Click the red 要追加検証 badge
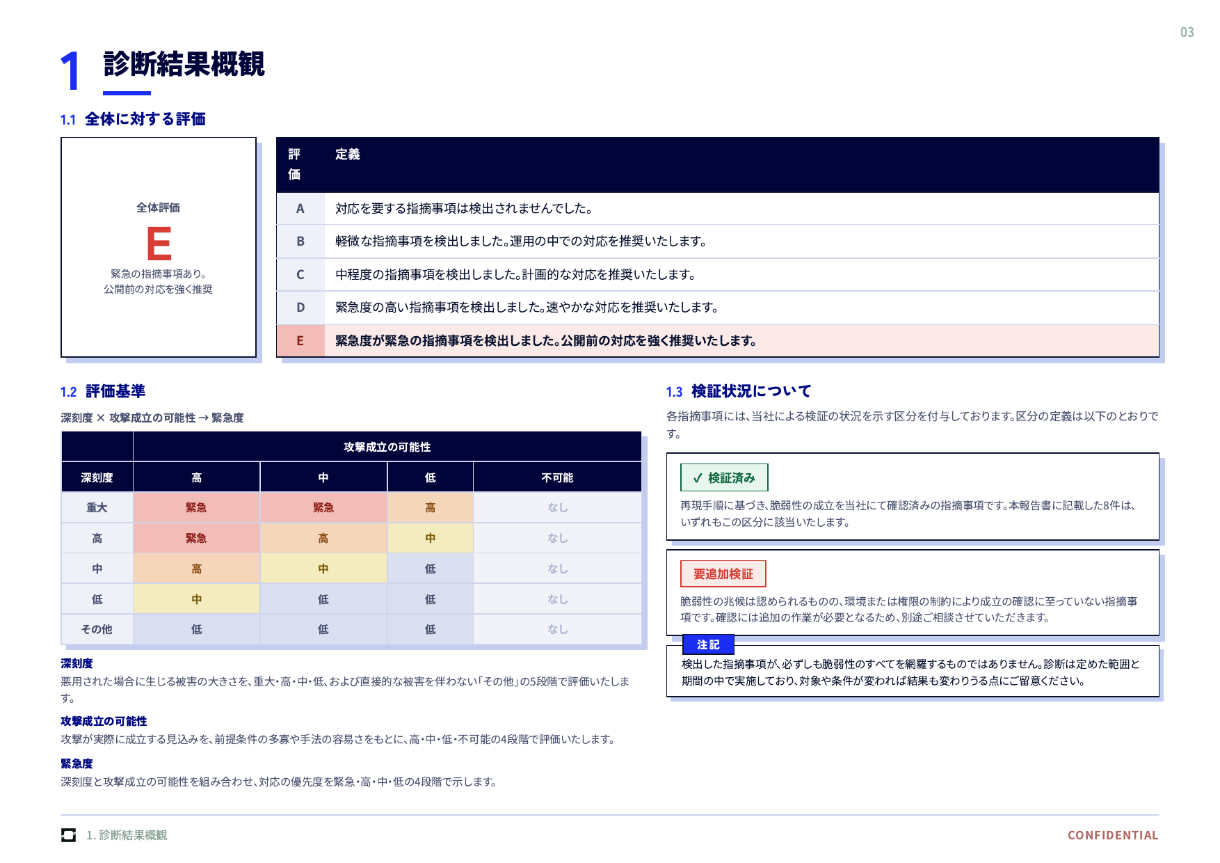 click(723, 573)
